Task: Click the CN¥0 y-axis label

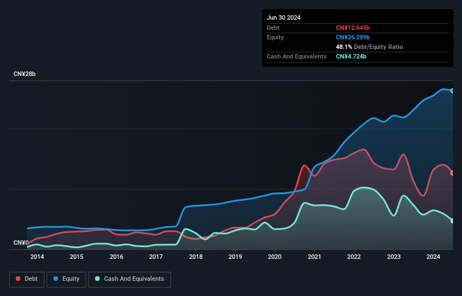Action: [x=21, y=243]
